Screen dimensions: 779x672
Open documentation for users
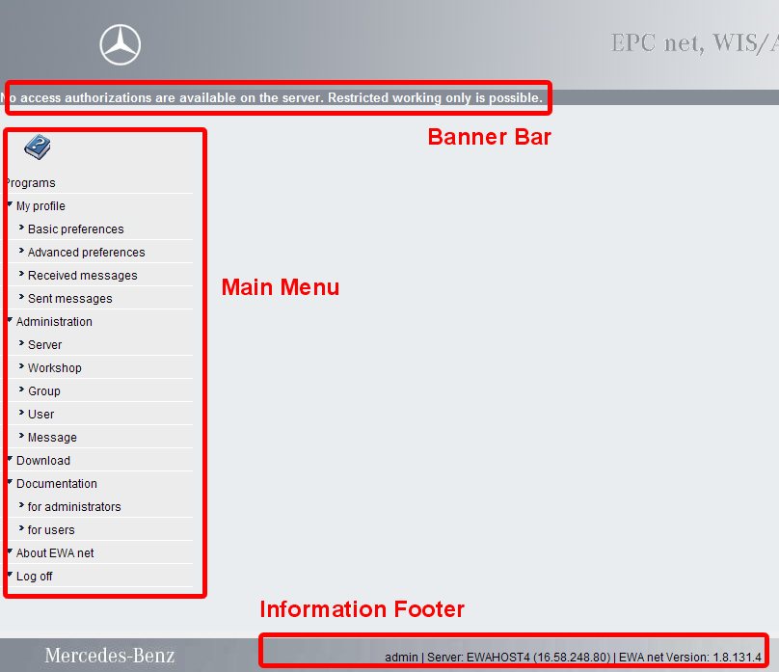(51, 530)
